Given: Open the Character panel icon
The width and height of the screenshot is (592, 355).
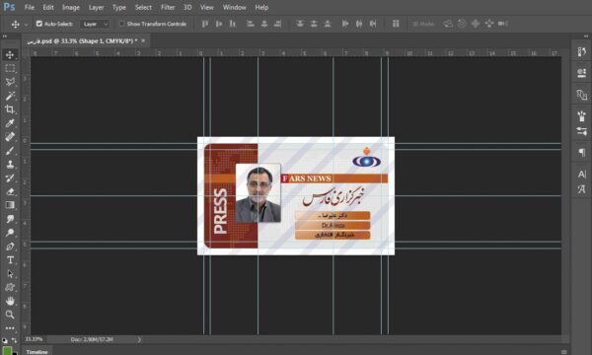Looking at the screenshot, I should (x=581, y=174).
